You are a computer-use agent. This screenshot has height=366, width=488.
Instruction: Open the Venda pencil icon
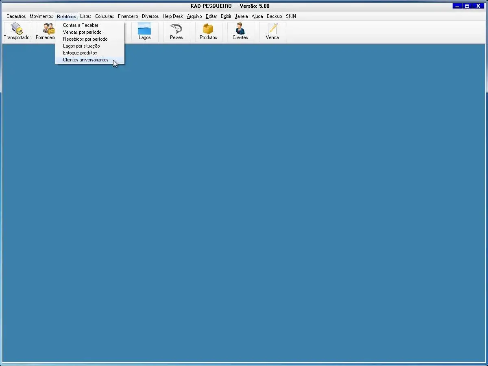[x=272, y=32]
